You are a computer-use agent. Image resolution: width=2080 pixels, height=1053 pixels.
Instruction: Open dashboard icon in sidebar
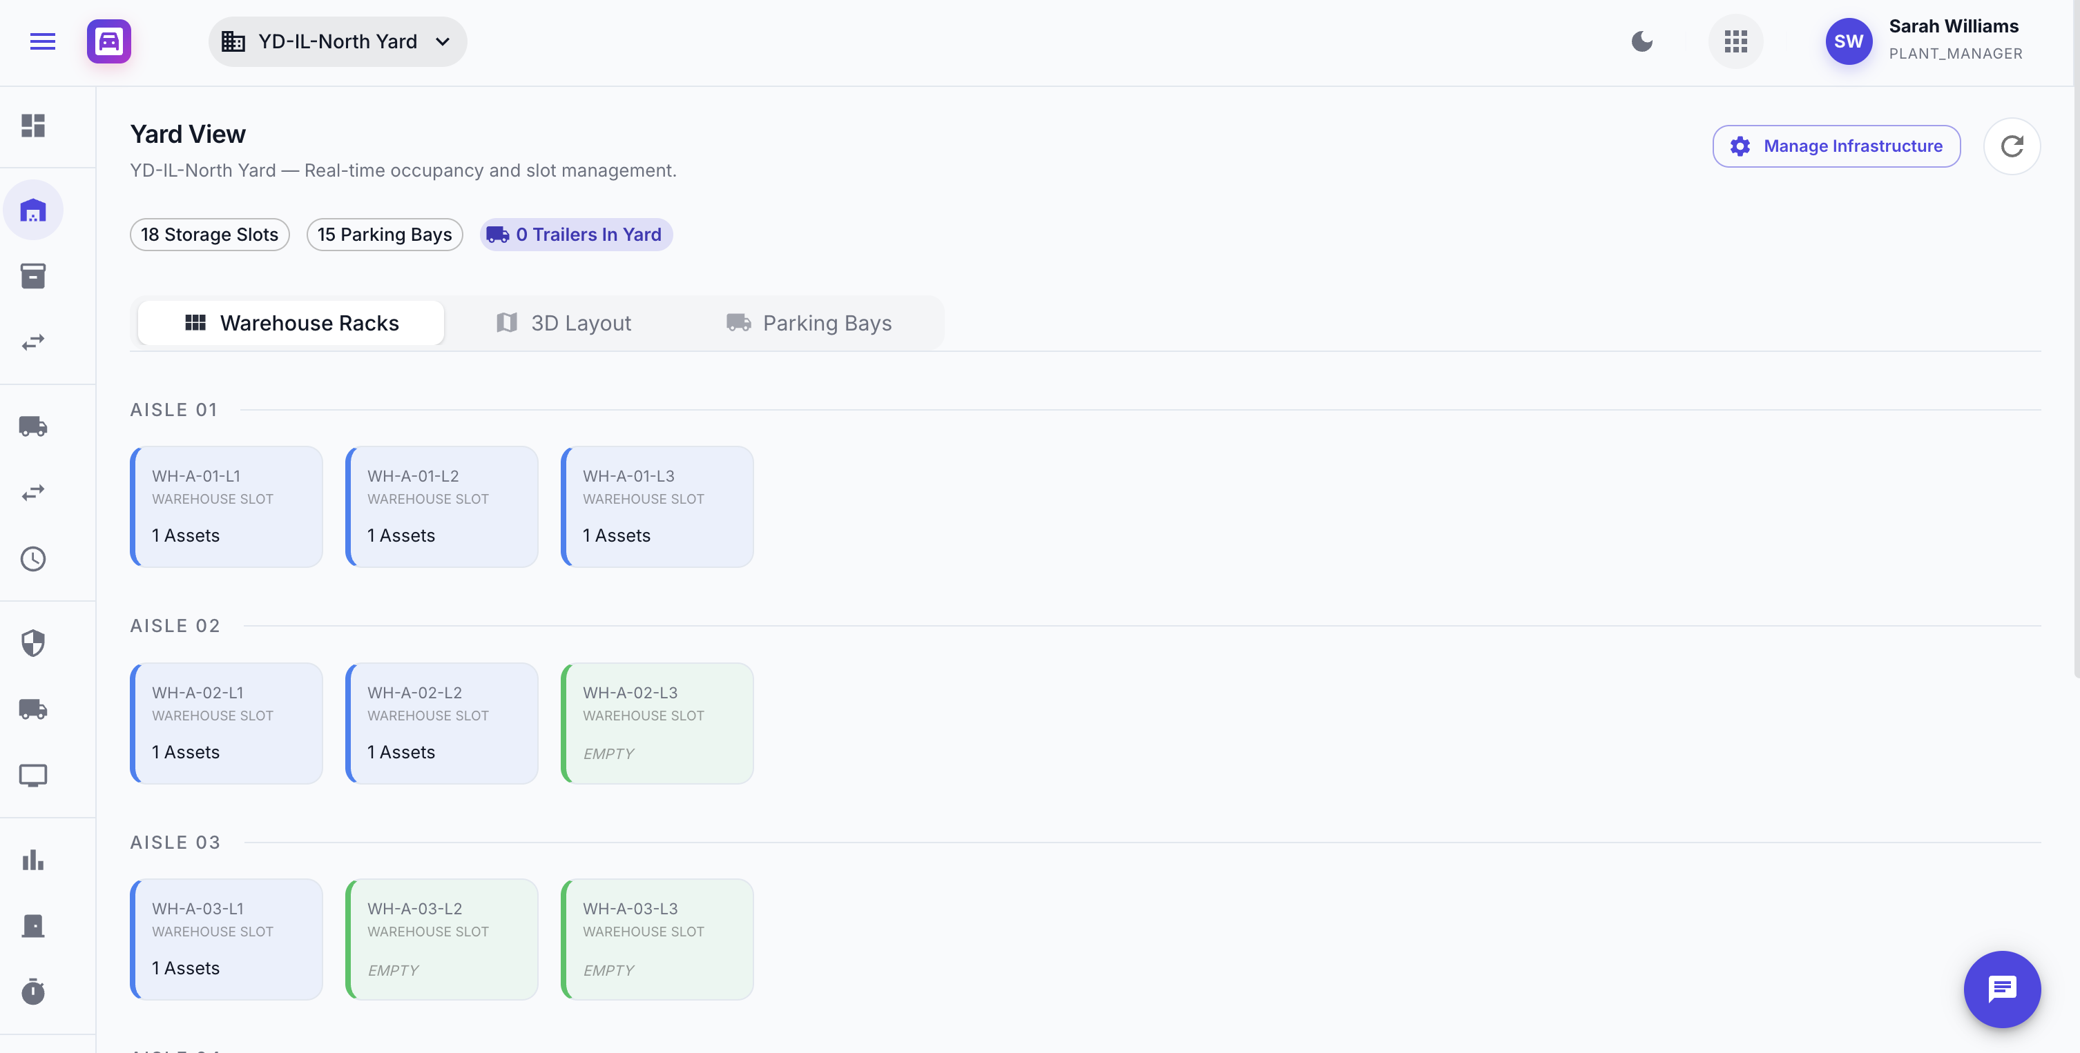coord(33,126)
